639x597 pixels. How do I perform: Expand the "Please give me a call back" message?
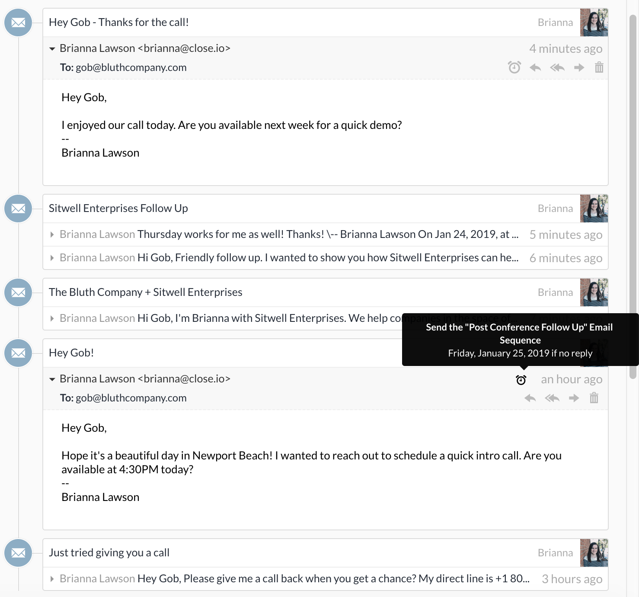(52, 579)
